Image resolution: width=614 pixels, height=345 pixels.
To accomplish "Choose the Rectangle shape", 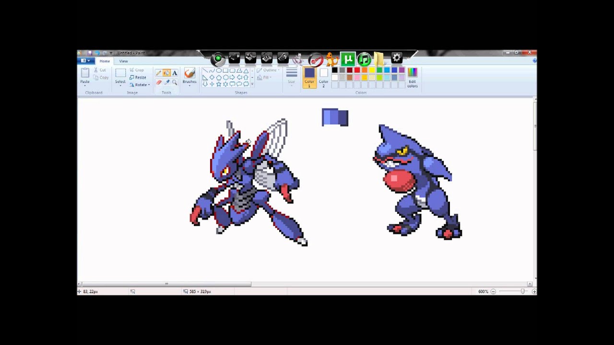I will click(225, 70).
